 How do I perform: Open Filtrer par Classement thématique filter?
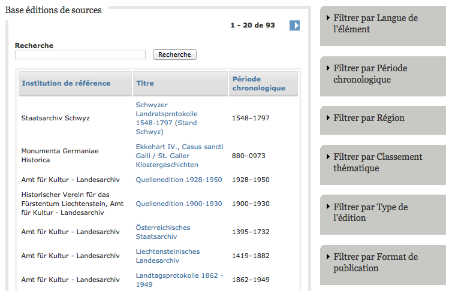378,162
